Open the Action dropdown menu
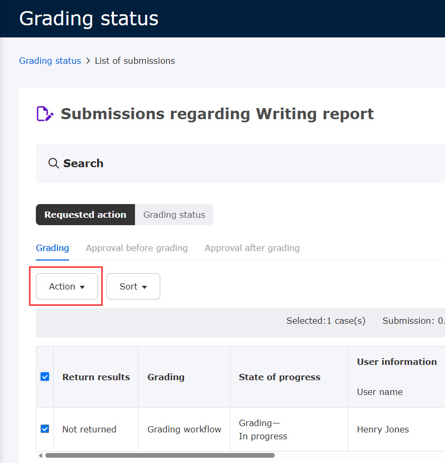445x463 pixels. pyautogui.click(x=67, y=286)
